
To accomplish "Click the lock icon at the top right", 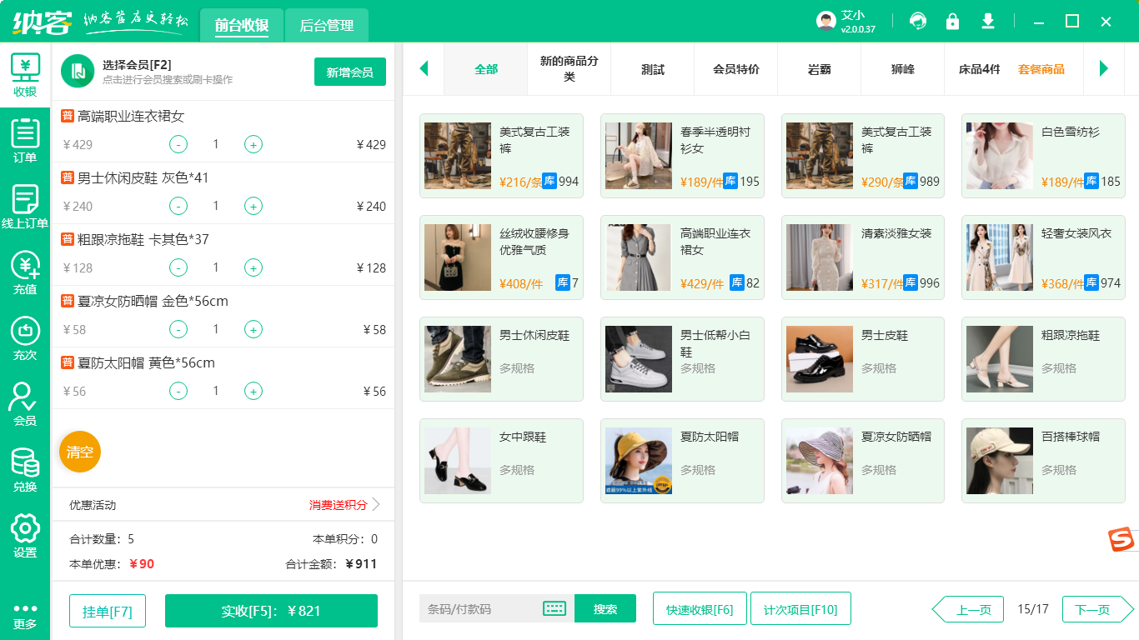I will point(952,21).
